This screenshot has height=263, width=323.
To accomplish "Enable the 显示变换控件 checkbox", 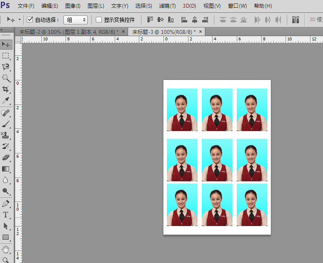I will click(99, 20).
